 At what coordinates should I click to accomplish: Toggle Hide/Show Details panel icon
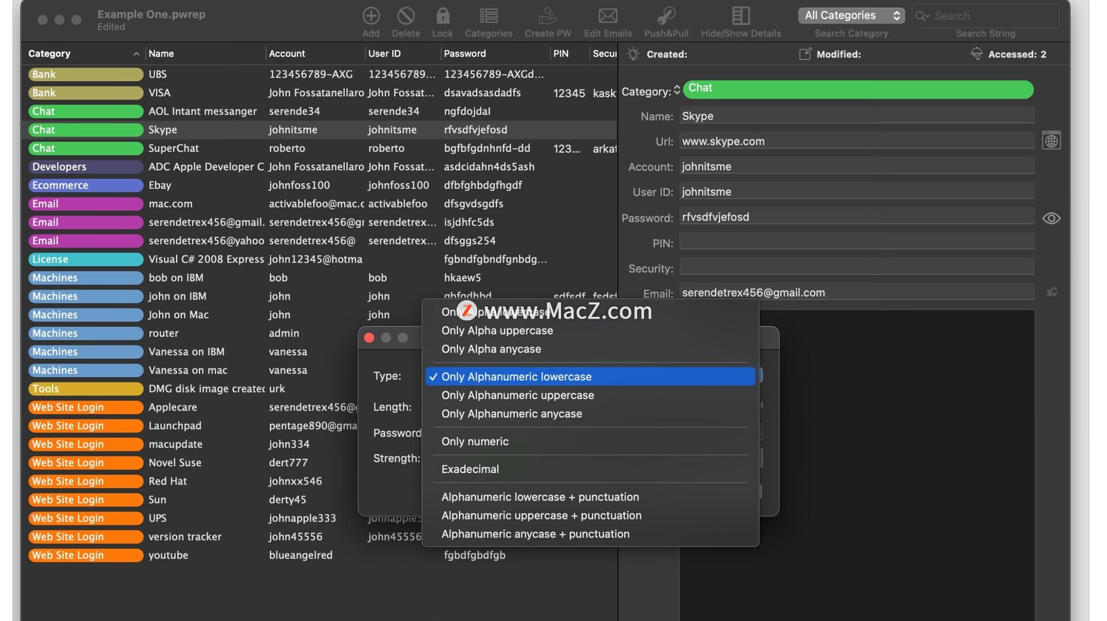(740, 16)
